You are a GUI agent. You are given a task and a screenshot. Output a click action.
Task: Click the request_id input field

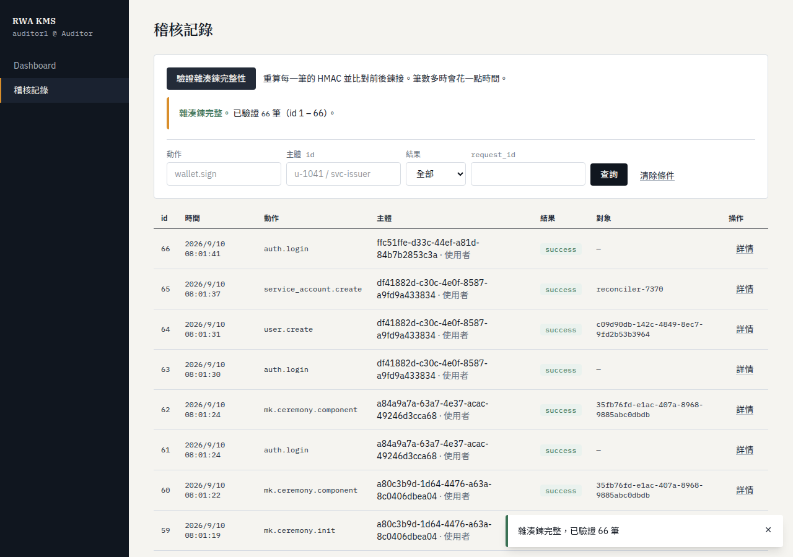point(528,174)
